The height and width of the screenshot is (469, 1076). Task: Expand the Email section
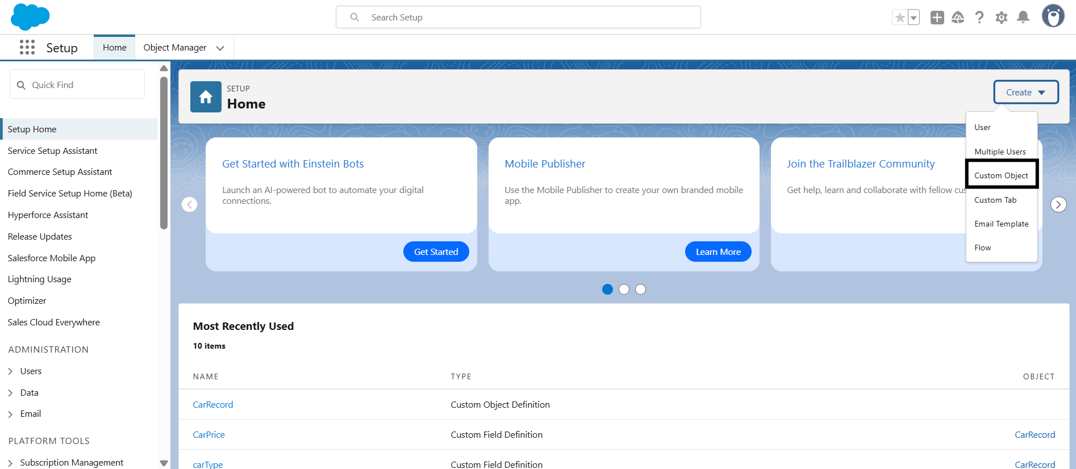(x=10, y=414)
